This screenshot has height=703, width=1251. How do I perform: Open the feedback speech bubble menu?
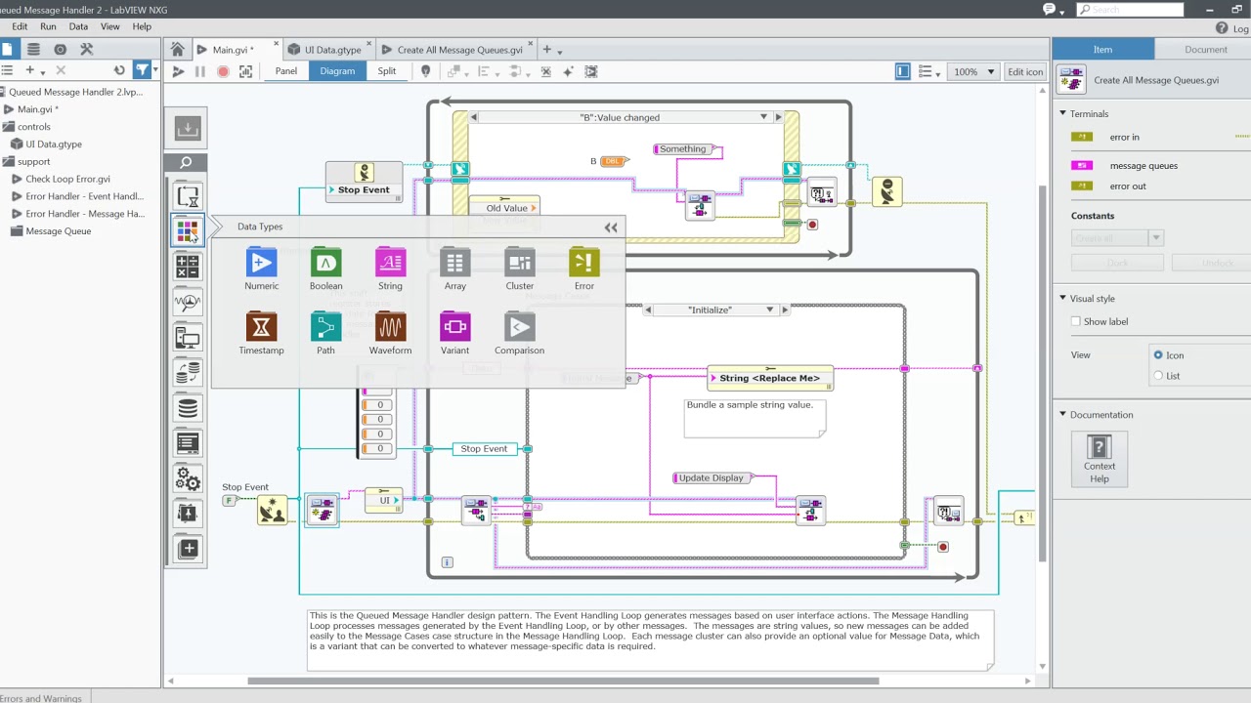coord(1052,9)
